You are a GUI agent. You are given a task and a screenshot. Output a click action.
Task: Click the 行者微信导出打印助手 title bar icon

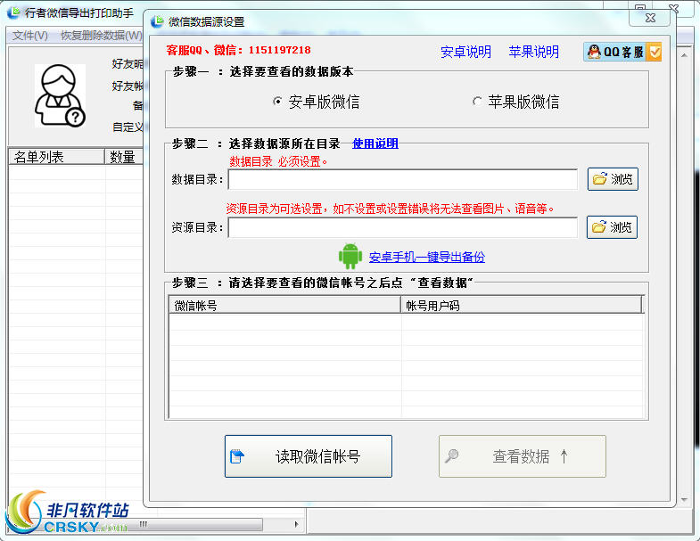[14, 12]
